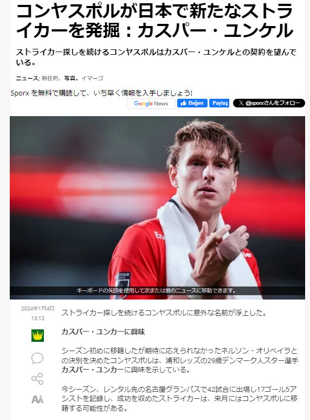Click the thumbs-up icon on Beğen

(x=184, y=103)
